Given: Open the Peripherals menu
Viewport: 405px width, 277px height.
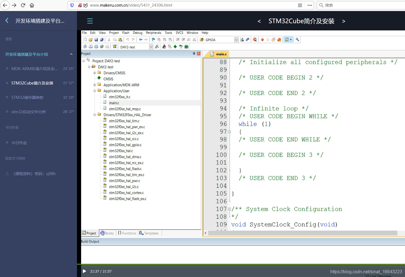Looking at the screenshot, I should (153, 33).
